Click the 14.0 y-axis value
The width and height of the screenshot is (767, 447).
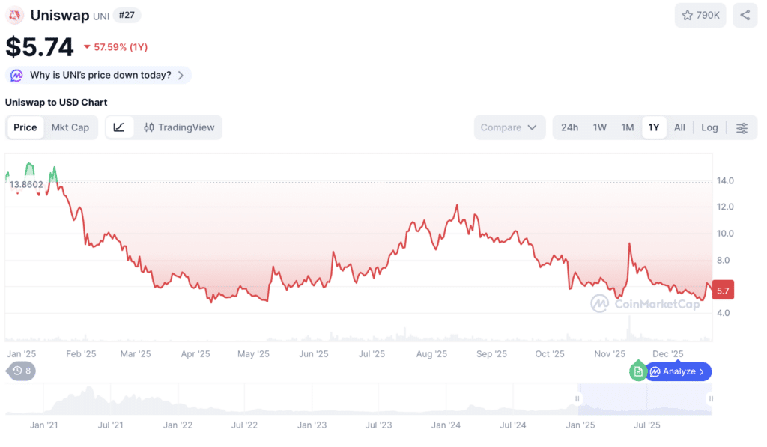pos(725,180)
